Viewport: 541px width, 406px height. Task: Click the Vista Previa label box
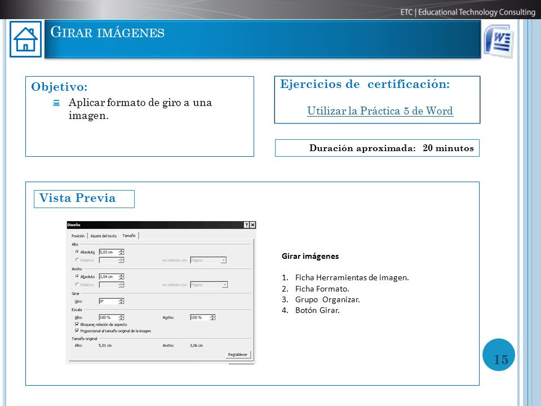point(84,199)
